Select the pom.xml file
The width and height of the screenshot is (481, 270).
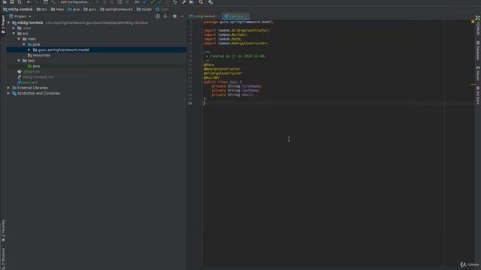(x=28, y=82)
